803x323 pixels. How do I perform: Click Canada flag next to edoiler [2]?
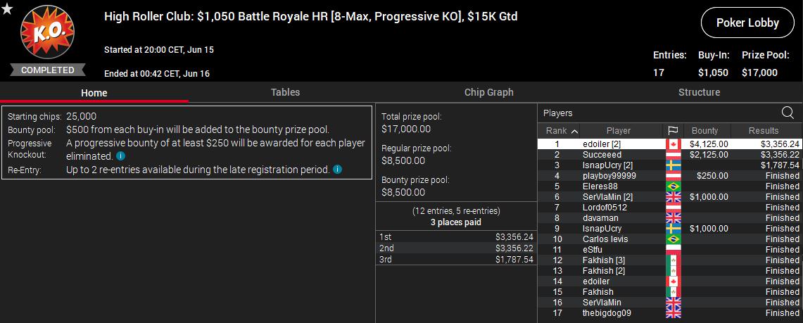point(673,144)
